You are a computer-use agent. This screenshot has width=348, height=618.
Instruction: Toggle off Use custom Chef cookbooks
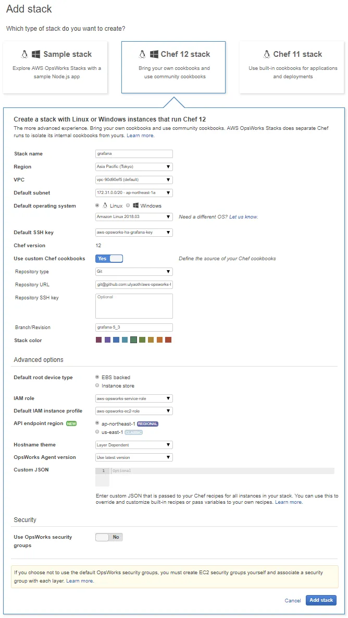109,259
